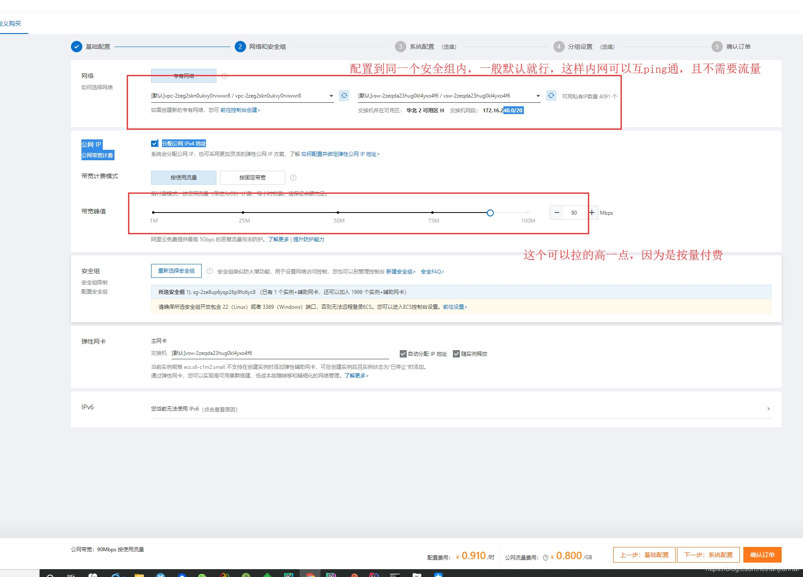
Task: Click the 确认订单 button
Action: pos(762,555)
